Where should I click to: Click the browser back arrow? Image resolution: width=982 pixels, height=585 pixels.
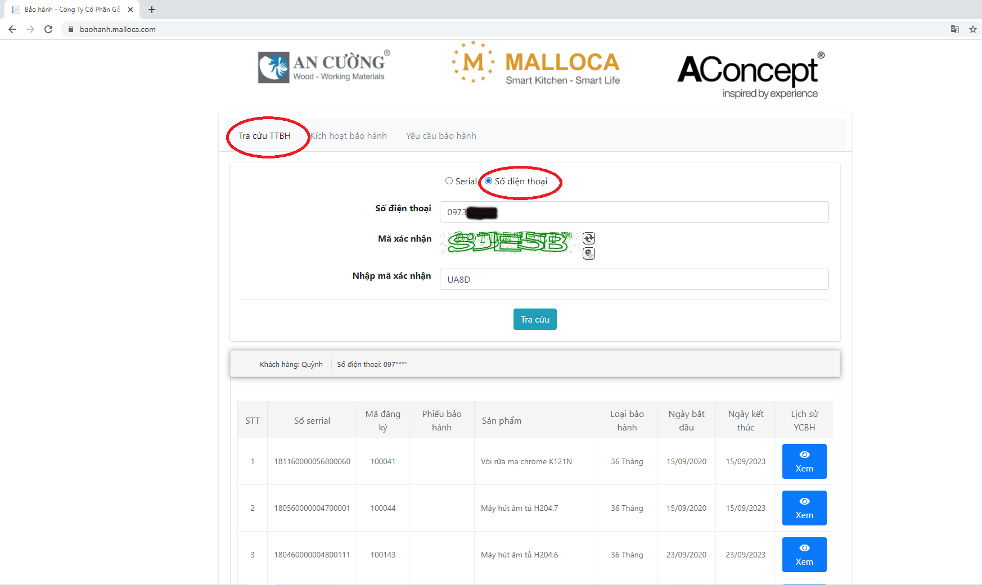point(12,29)
